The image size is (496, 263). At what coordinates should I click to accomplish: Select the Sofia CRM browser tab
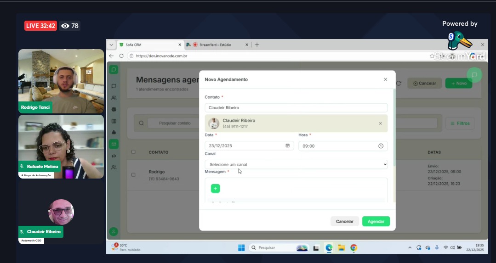[147, 45]
